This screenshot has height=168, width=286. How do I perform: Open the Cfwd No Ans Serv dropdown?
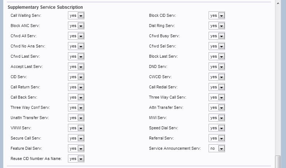(76, 46)
